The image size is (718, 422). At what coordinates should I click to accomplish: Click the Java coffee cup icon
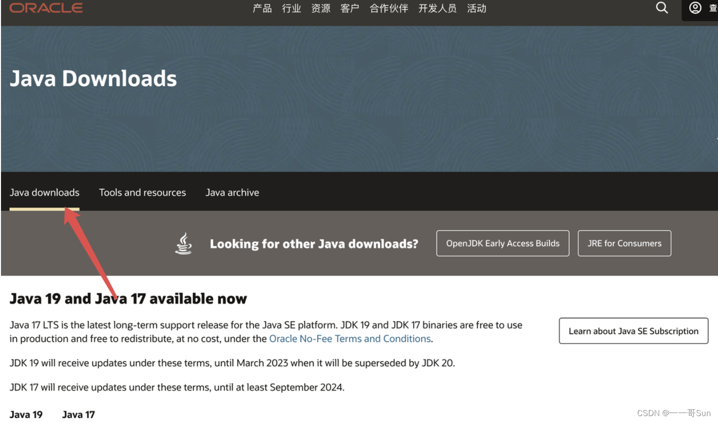point(184,244)
